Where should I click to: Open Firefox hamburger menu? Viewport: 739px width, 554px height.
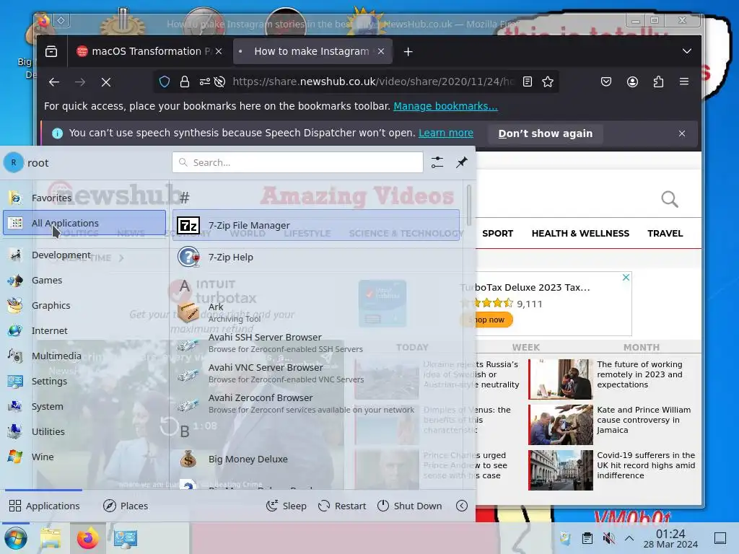[x=684, y=82]
